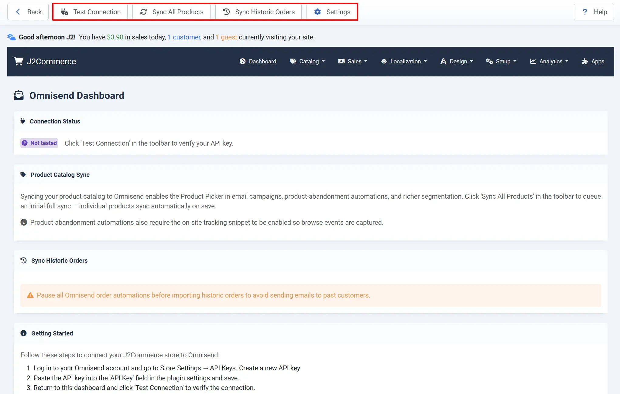This screenshot has width=620, height=394.
Task: Expand the Design dropdown menu
Action: 457,61
